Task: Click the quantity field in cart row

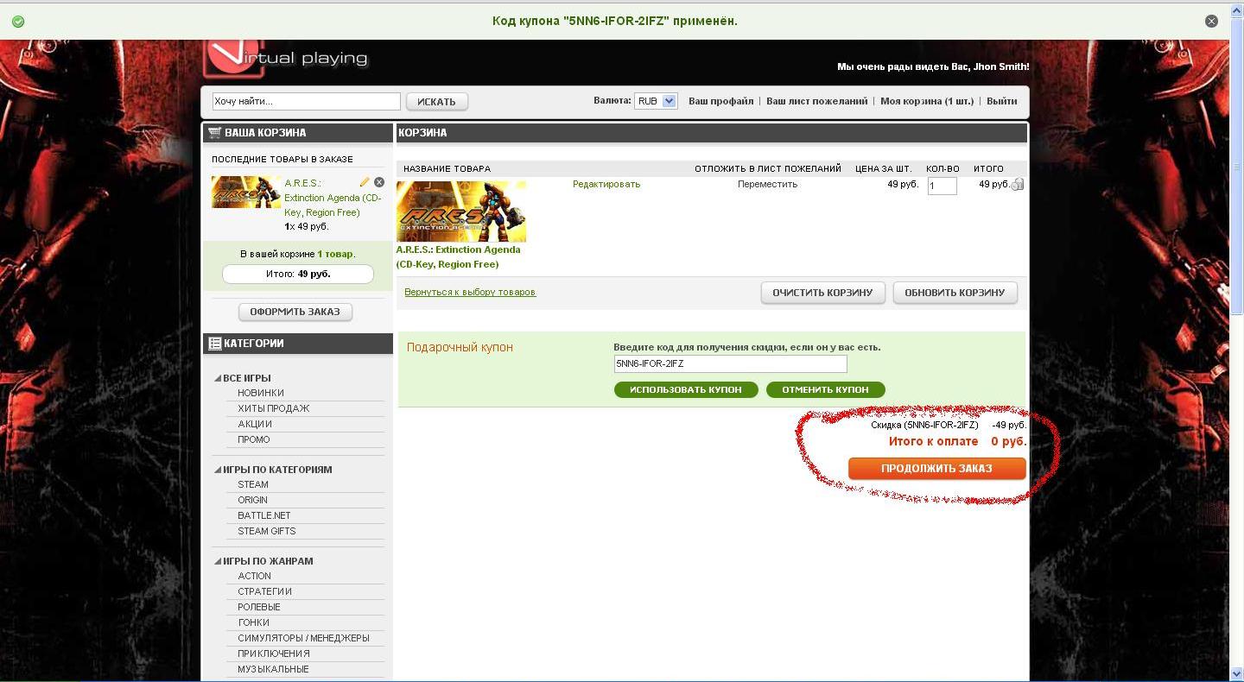Action: pos(942,186)
